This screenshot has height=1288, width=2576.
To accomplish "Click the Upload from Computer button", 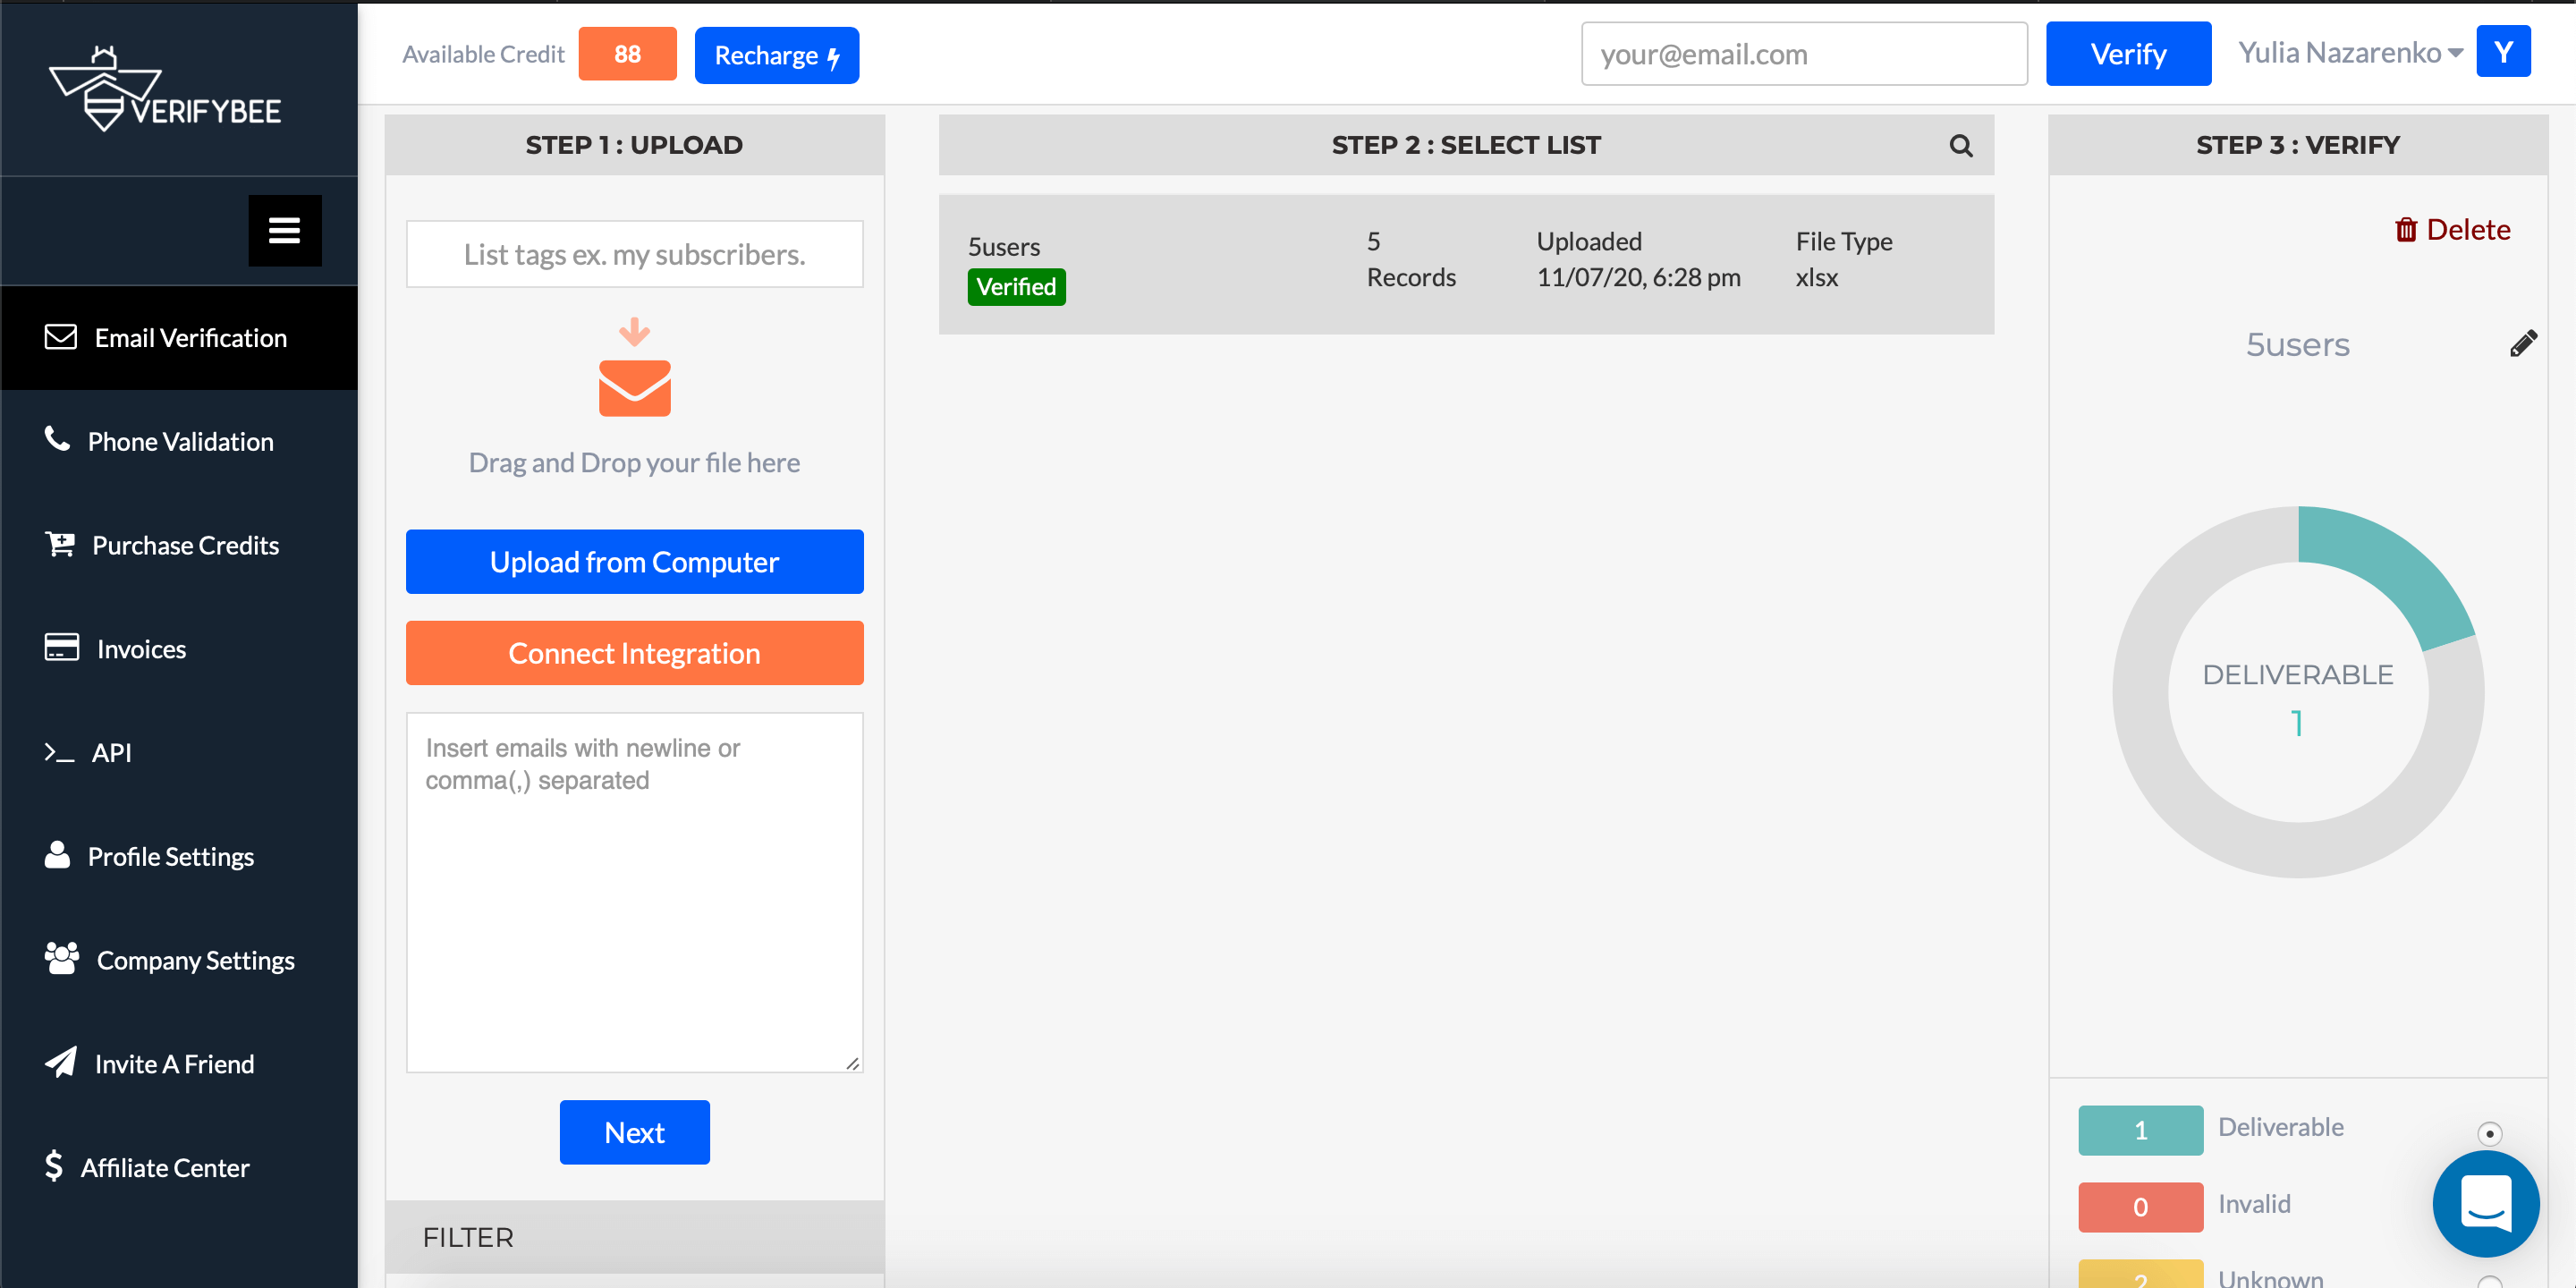I will (x=634, y=562).
